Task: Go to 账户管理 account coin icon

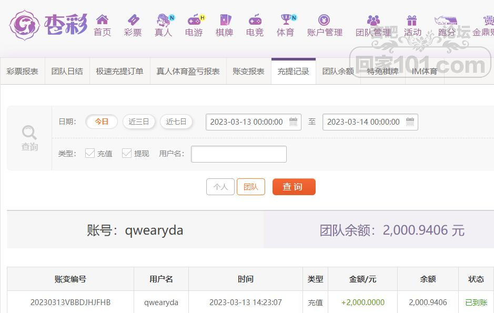Action: [324, 20]
